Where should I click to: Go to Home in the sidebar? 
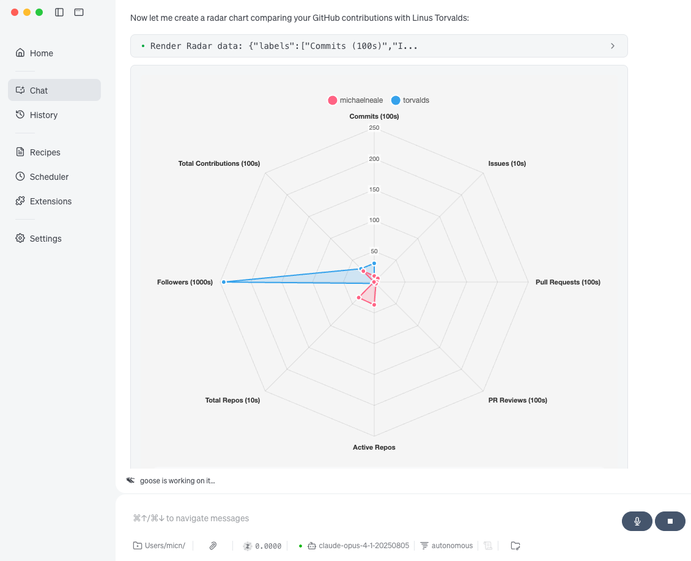(42, 53)
